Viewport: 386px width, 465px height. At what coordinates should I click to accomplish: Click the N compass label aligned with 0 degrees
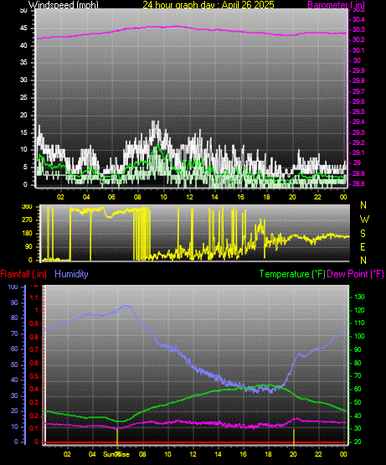pyautogui.click(x=363, y=261)
